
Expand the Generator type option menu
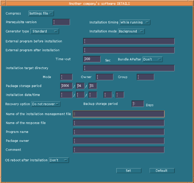coord(45,31)
